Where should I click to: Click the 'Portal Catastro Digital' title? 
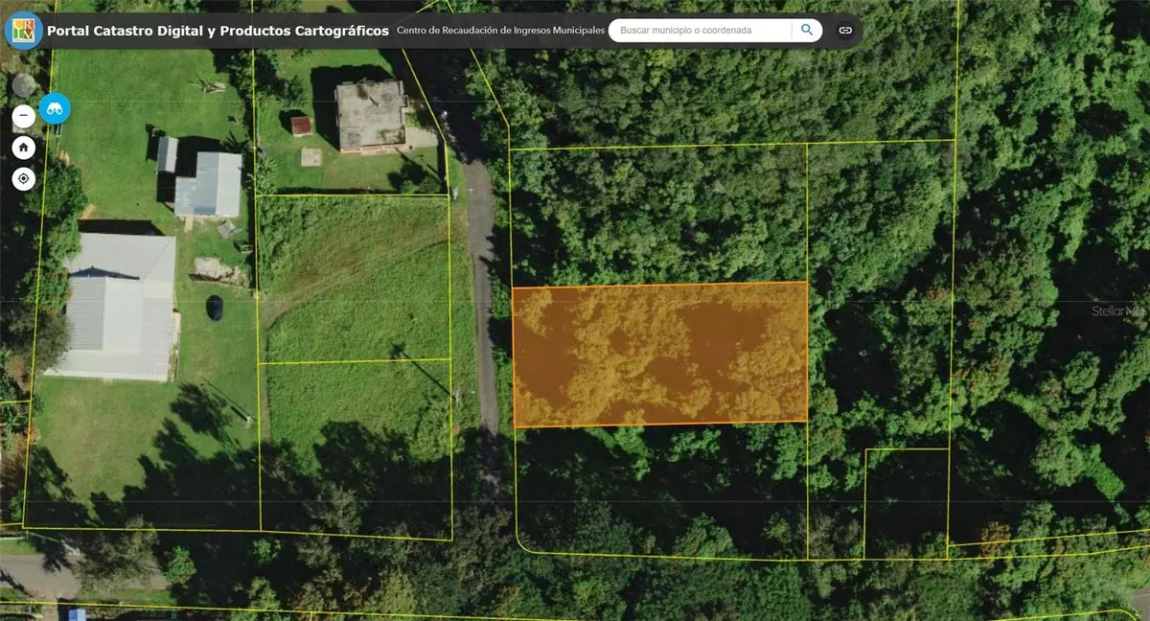(x=218, y=31)
